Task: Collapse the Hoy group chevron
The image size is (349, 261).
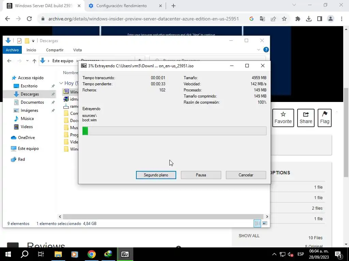Action: pyautogui.click(x=61, y=83)
